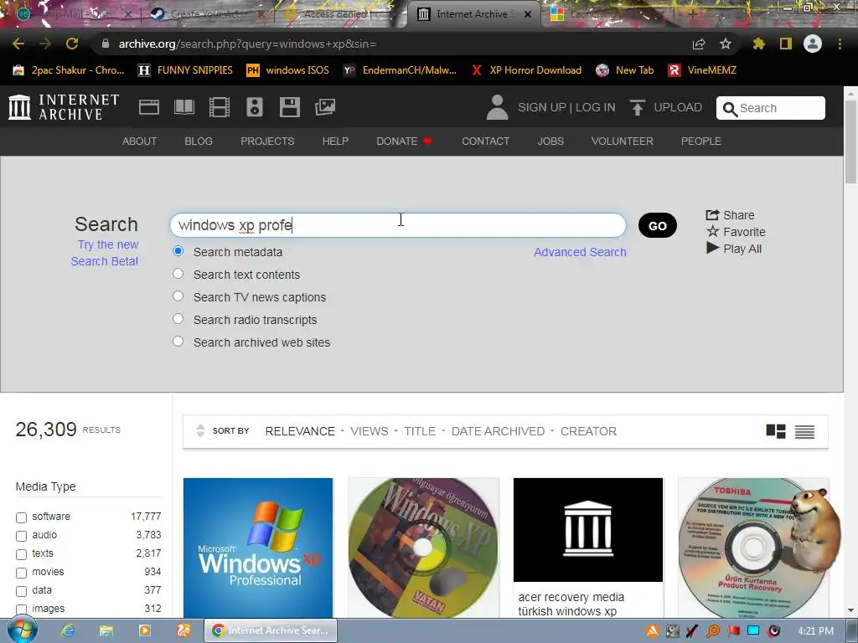Open the Web (Wayback) media icon
Image resolution: width=858 pixels, height=643 pixels.
149,107
